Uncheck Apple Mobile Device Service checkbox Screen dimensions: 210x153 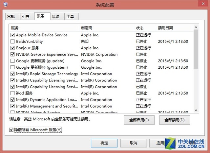pyautogui.click(x=12, y=35)
